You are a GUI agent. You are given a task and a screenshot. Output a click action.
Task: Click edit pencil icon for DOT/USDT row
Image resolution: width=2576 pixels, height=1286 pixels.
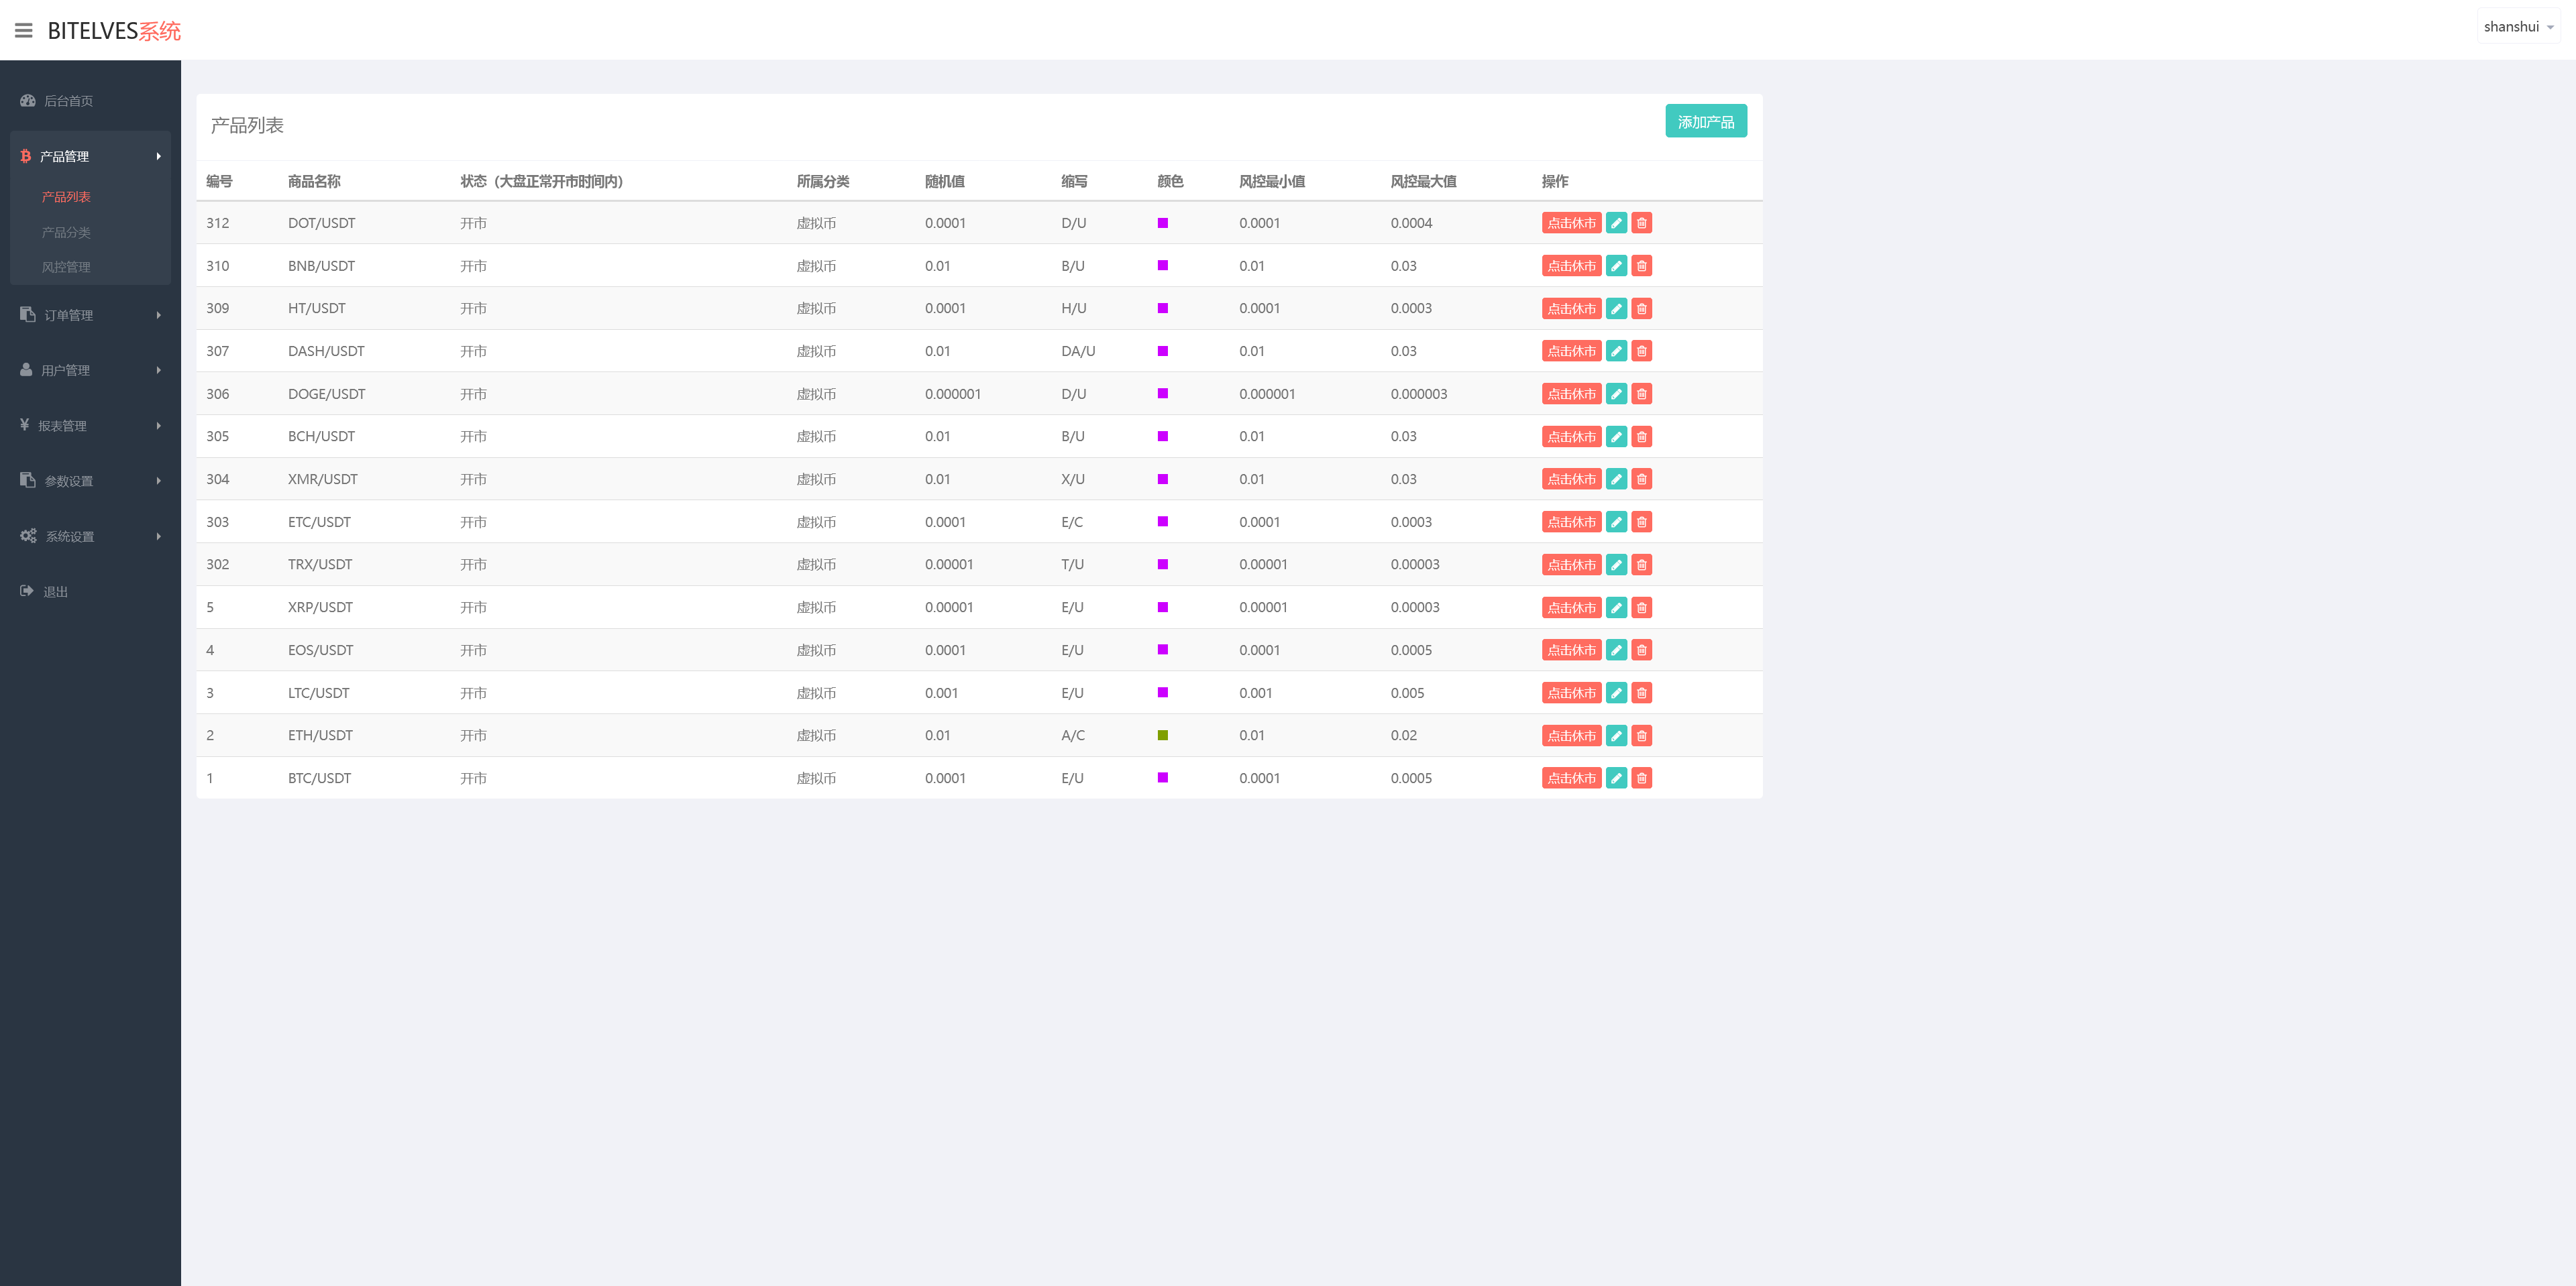pyautogui.click(x=1616, y=223)
